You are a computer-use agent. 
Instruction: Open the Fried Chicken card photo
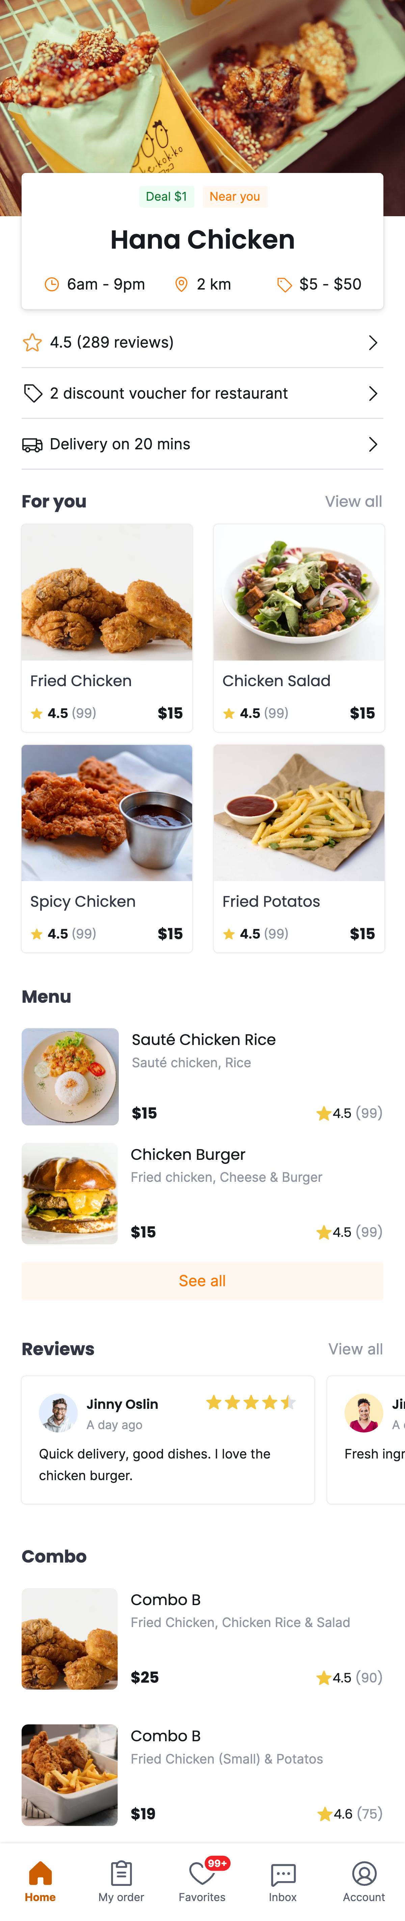(106, 592)
